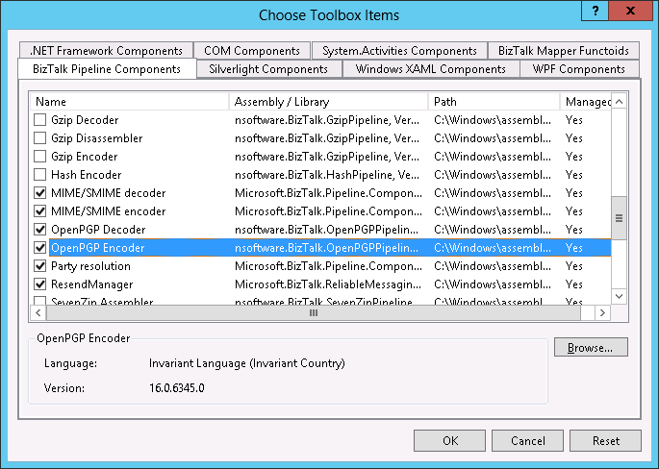Select the MIME/SMIME encoder row name
The height and width of the screenshot is (469, 659).
109,211
